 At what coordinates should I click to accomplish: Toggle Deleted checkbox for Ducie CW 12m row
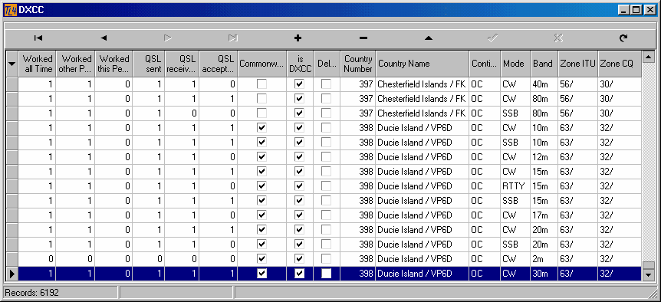(327, 157)
